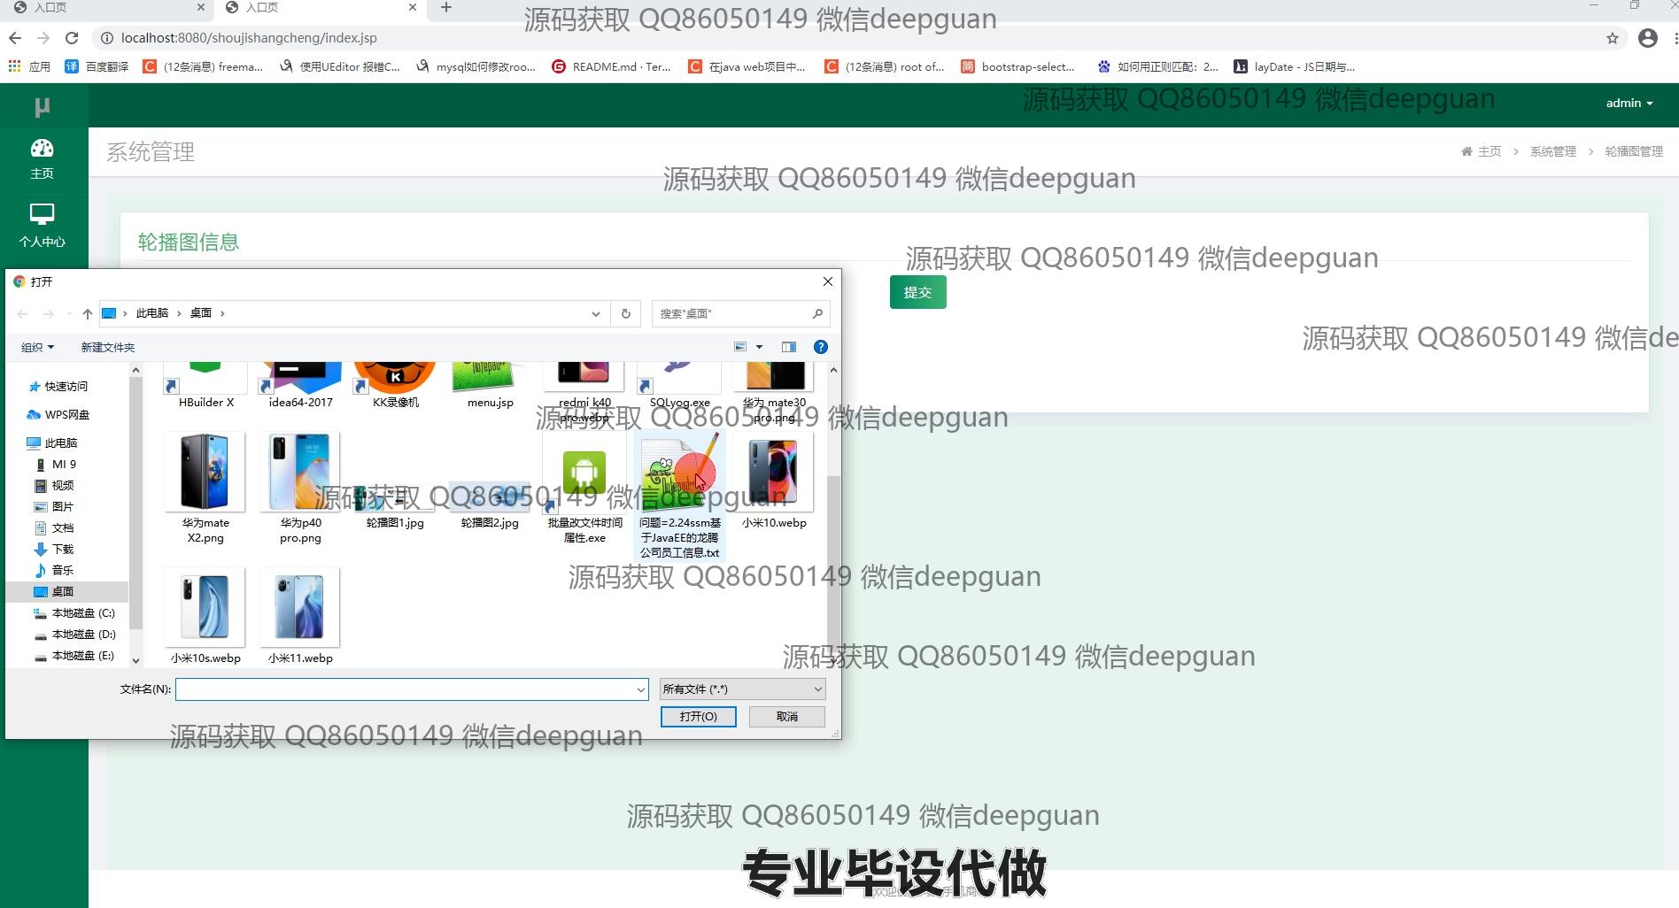The width and height of the screenshot is (1679, 908).
Task: Click the 主页 dashboard icon in sidebar
Action: point(42,149)
